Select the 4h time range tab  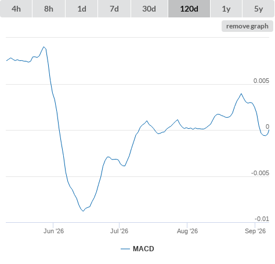coord(16,9)
